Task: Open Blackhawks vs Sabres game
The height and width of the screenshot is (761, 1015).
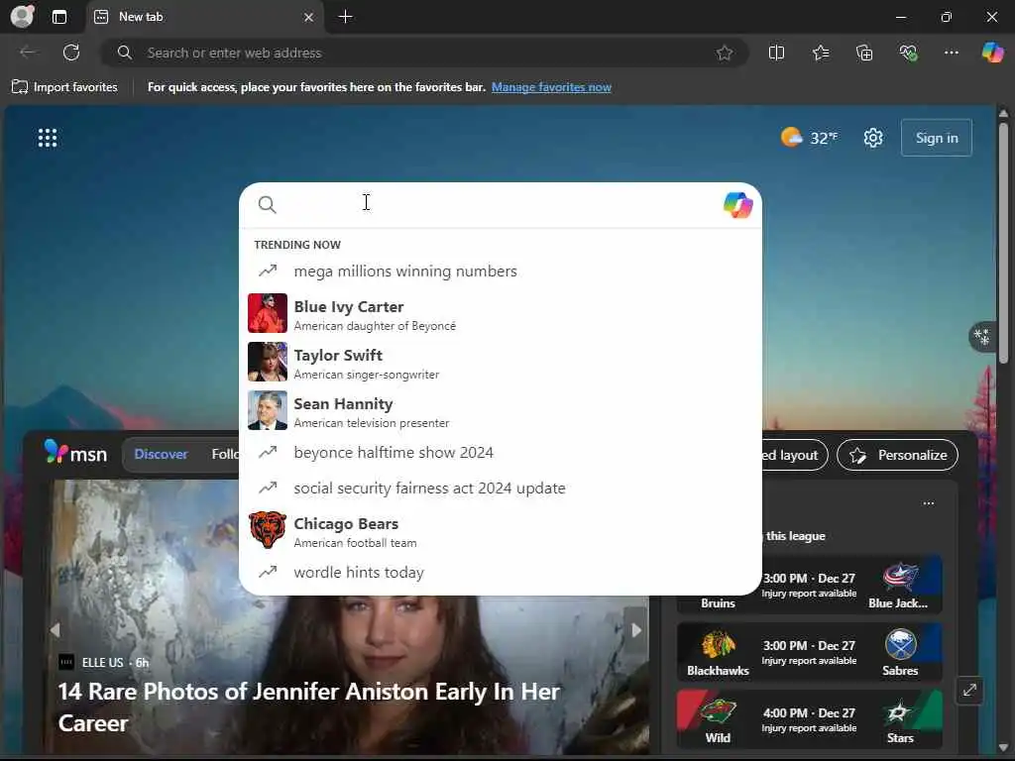Action: (x=809, y=652)
